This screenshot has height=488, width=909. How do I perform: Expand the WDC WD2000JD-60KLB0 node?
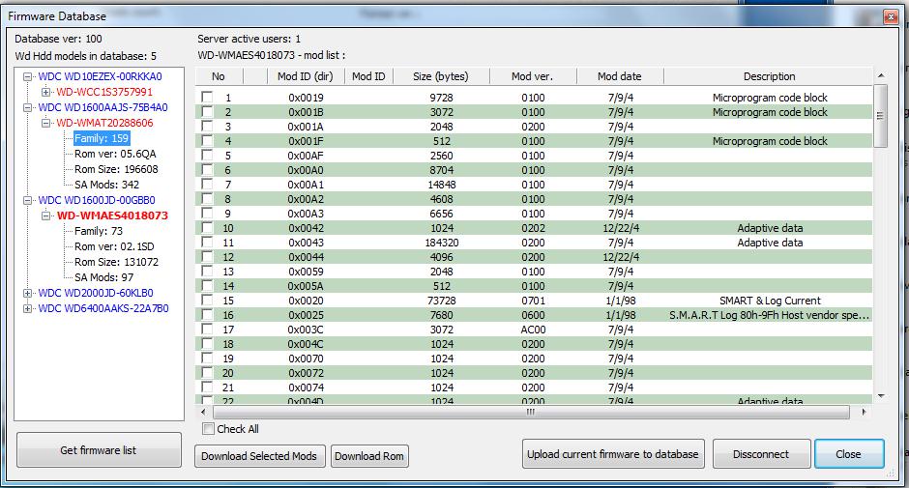point(27,293)
